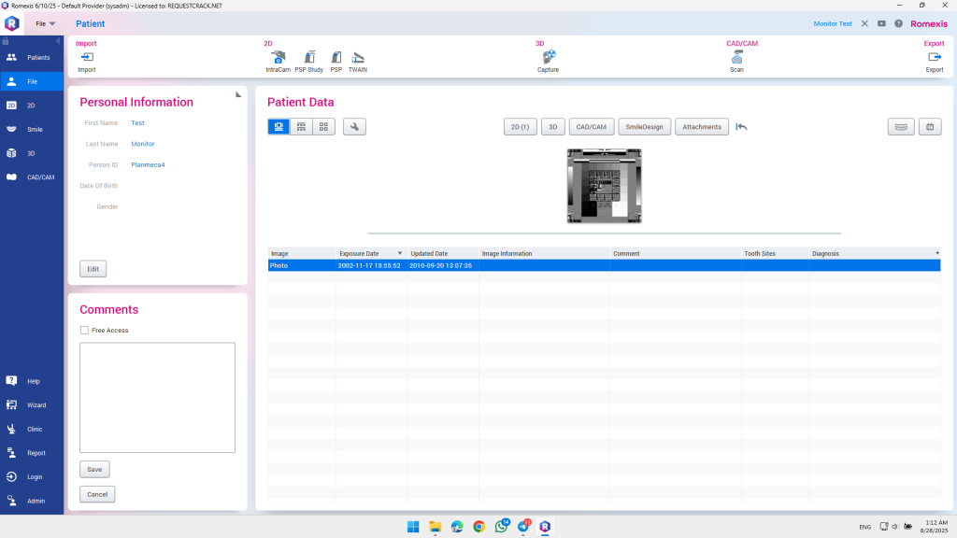Enable the Free Access checkbox

click(x=85, y=331)
